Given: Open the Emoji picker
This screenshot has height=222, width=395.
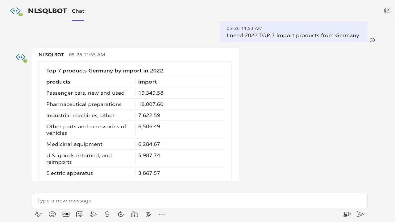Looking at the screenshot, I should click(52, 214).
